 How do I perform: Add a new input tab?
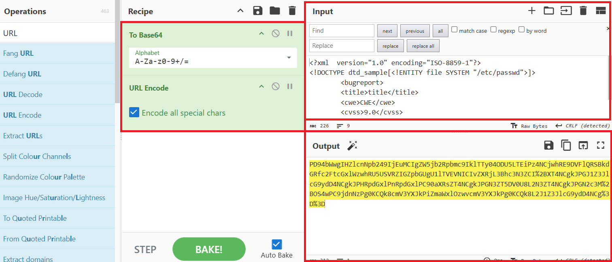click(x=532, y=11)
